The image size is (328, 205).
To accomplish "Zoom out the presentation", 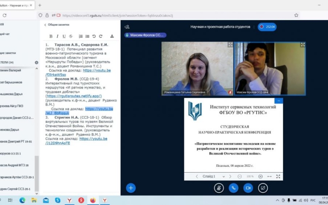I will [x=240, y=177].
